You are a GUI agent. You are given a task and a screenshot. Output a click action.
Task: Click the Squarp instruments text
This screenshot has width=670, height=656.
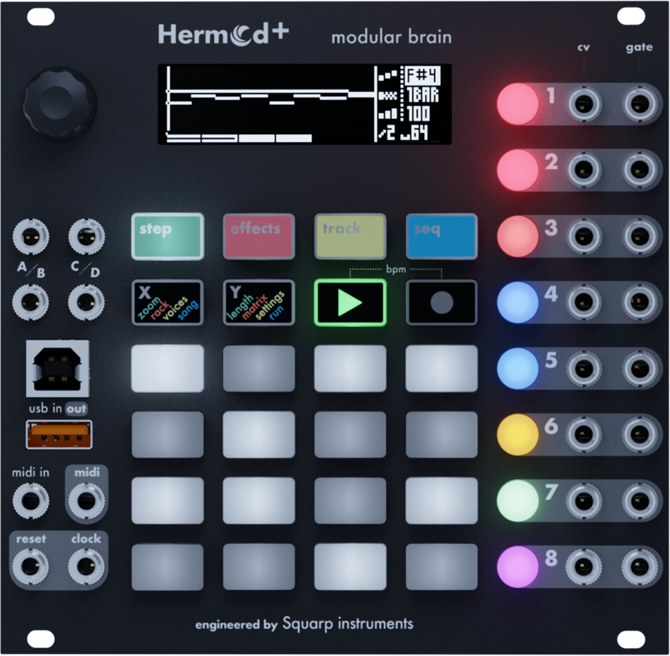click(x=348, y=624)
